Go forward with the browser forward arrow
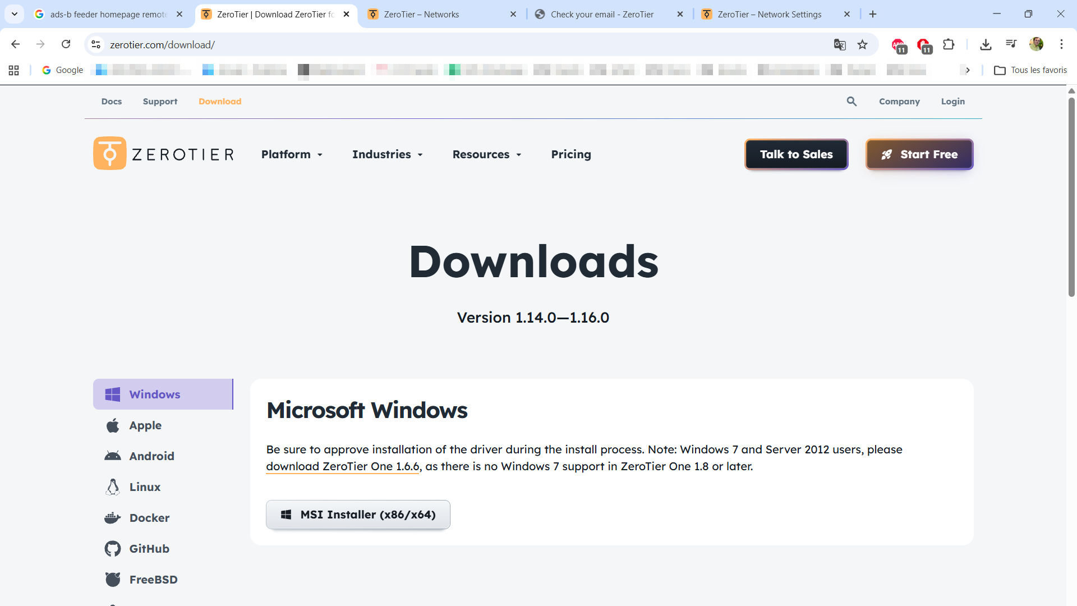 pyautogui.click(x=40, y=44)
